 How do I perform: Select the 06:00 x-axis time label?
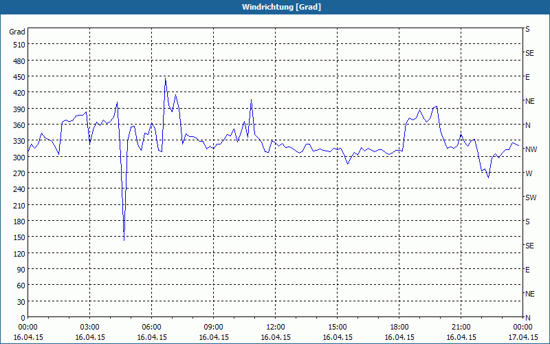(x=151, y=327)
